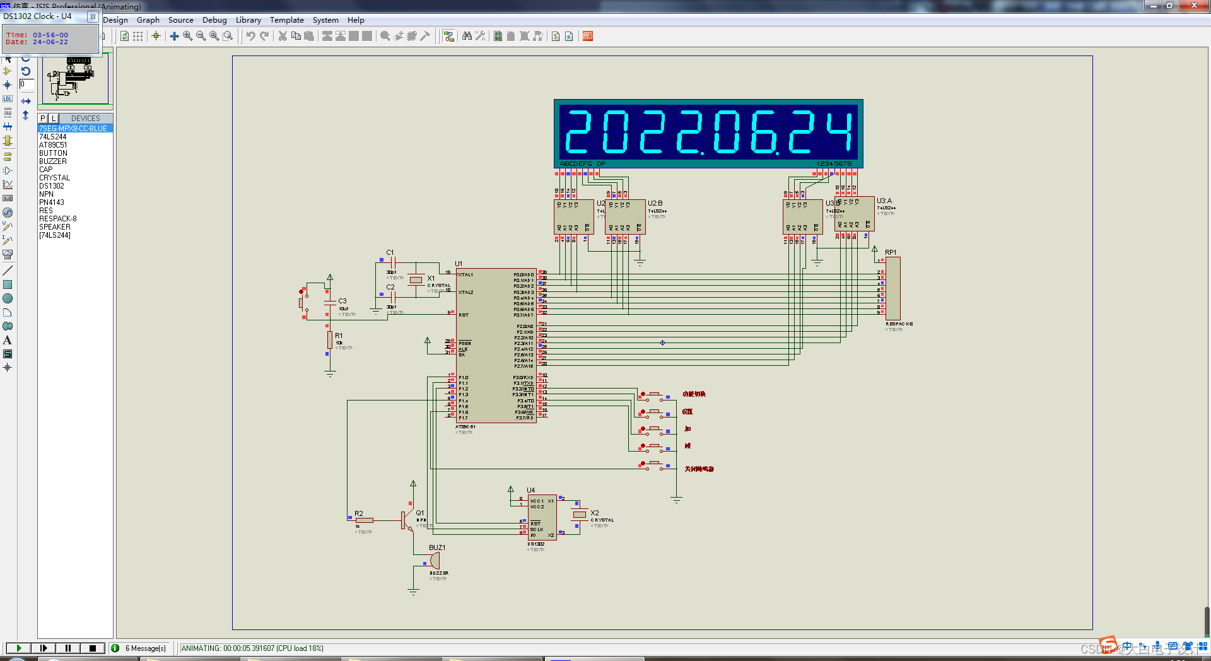Click the block move icon
This screenshot has width=1211, height=661.
point(341,37)
